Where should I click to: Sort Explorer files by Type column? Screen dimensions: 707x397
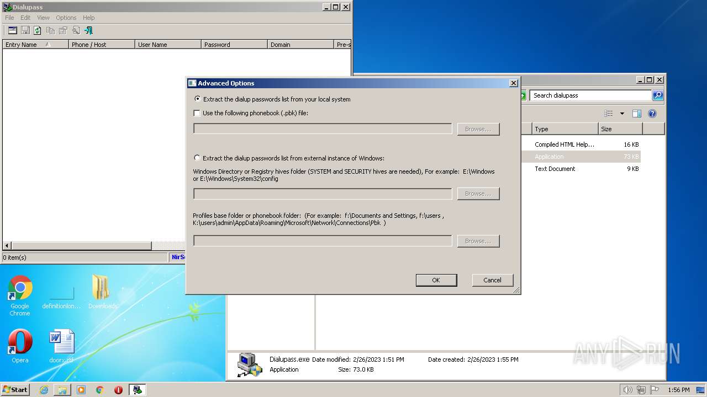(x=565, y=129)
